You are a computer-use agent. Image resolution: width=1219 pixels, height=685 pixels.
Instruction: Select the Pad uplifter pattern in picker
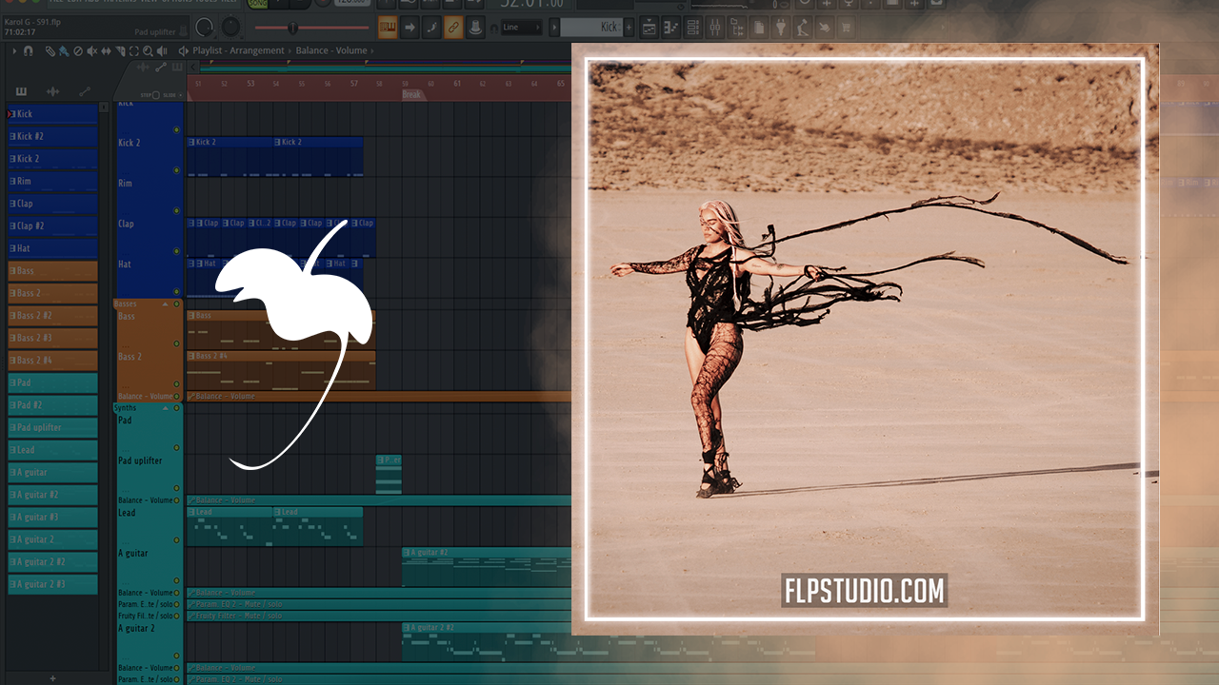[x=52, y=428]
